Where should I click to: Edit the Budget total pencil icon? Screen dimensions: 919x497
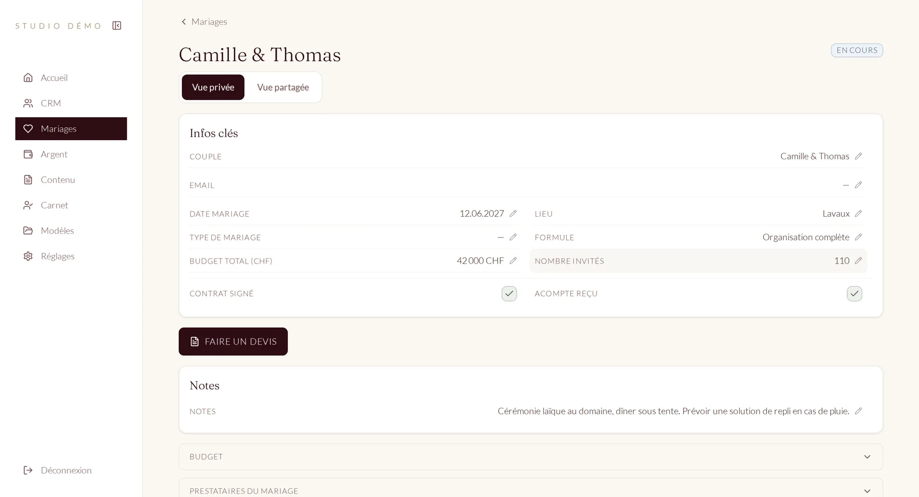(513, 260)
